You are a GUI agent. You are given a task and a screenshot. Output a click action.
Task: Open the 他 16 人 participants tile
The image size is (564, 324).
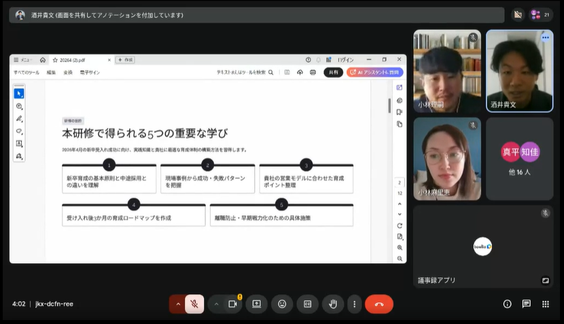pyautogui.click(x=519, y=159)
